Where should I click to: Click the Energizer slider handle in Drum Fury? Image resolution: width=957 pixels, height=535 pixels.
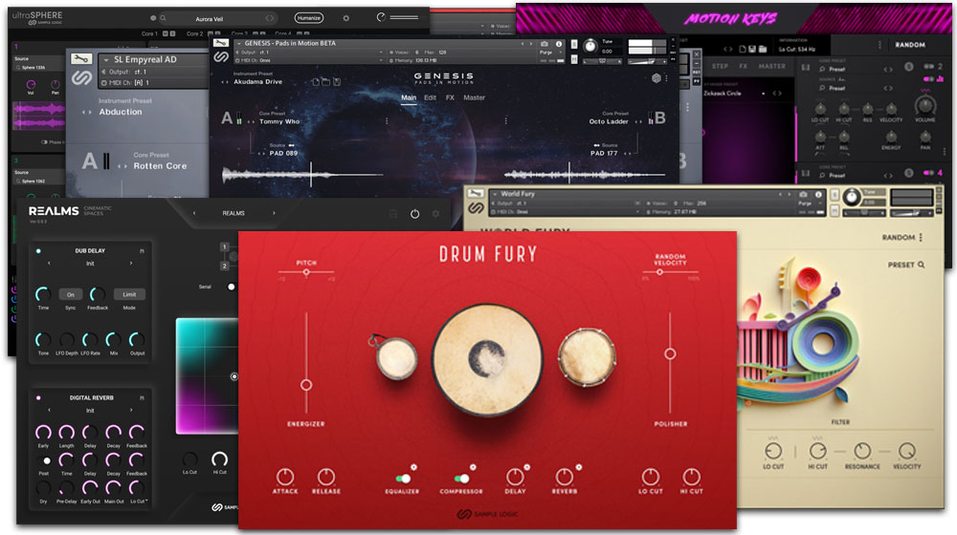click(306, 385)
